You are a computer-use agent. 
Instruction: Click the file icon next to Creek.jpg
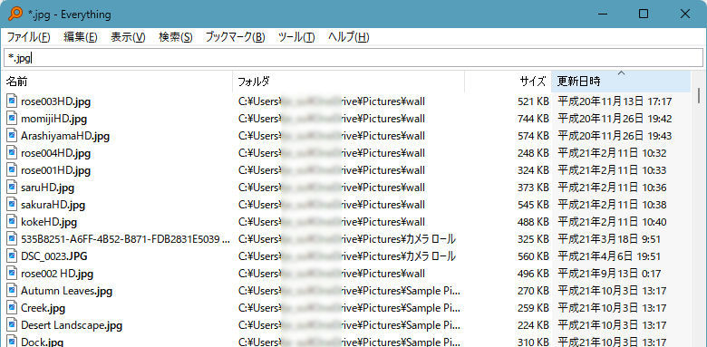point(11,308)
